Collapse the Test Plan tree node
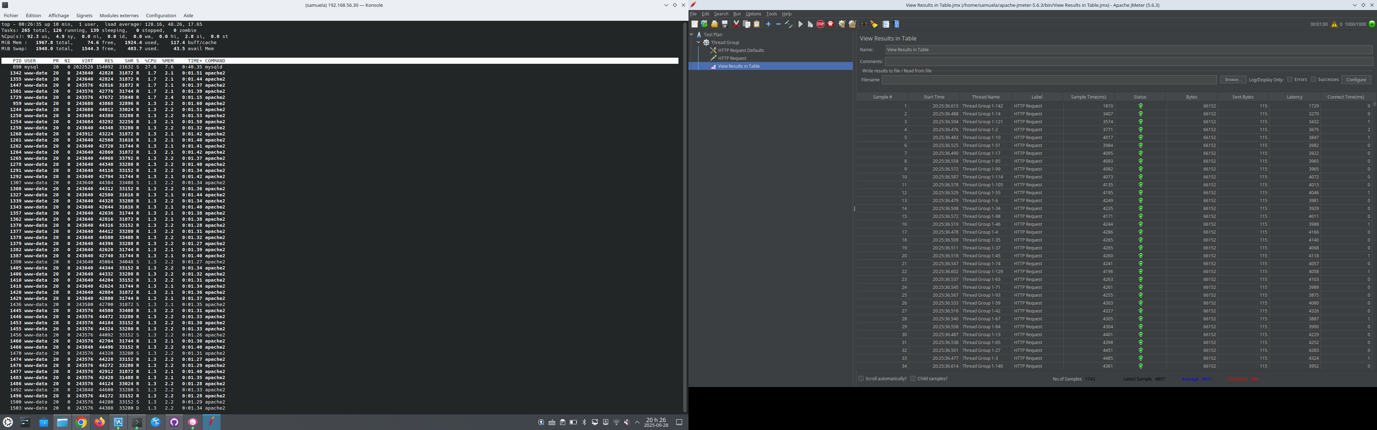Viewport: 1377px width, 430px height. coord(692,35)
